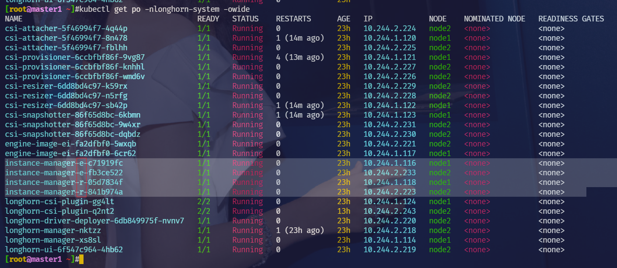Click the IP column header
This screenshot has height=268, width=617.
point(368,19)
